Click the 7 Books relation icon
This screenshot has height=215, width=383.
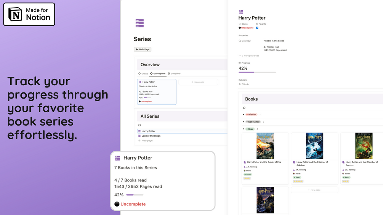coord(240,84)
